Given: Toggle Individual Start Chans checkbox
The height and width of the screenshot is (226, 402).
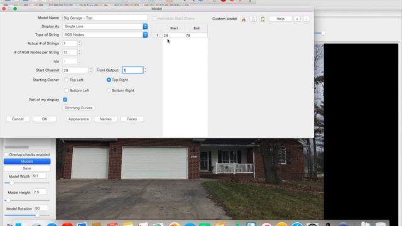Looking at the screenshot, I should point(155,18).
